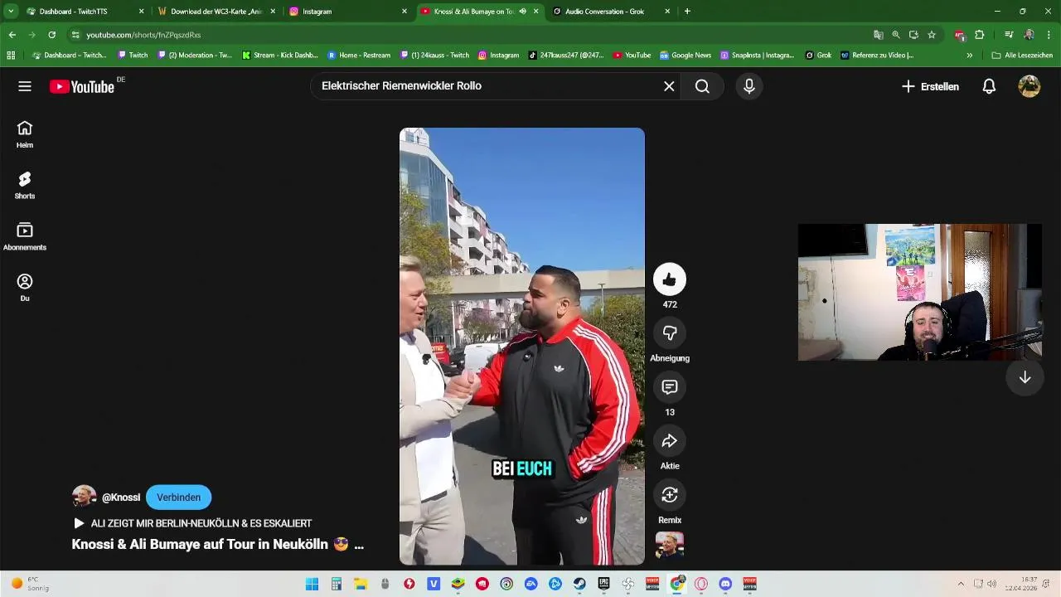
Task: Open the YouTube guide hamburger menu
Action: (x=25, y=86)
